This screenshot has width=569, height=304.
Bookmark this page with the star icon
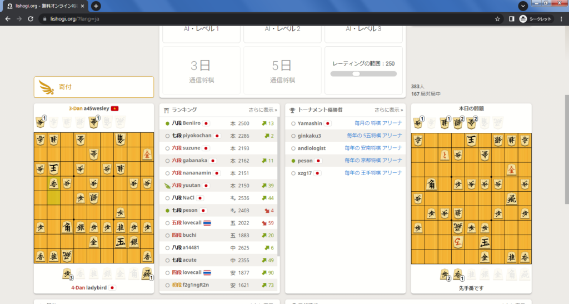click(x=497, y=19)
